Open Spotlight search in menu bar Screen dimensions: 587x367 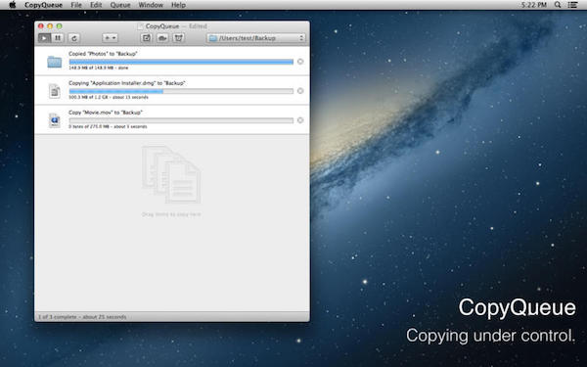558,5
